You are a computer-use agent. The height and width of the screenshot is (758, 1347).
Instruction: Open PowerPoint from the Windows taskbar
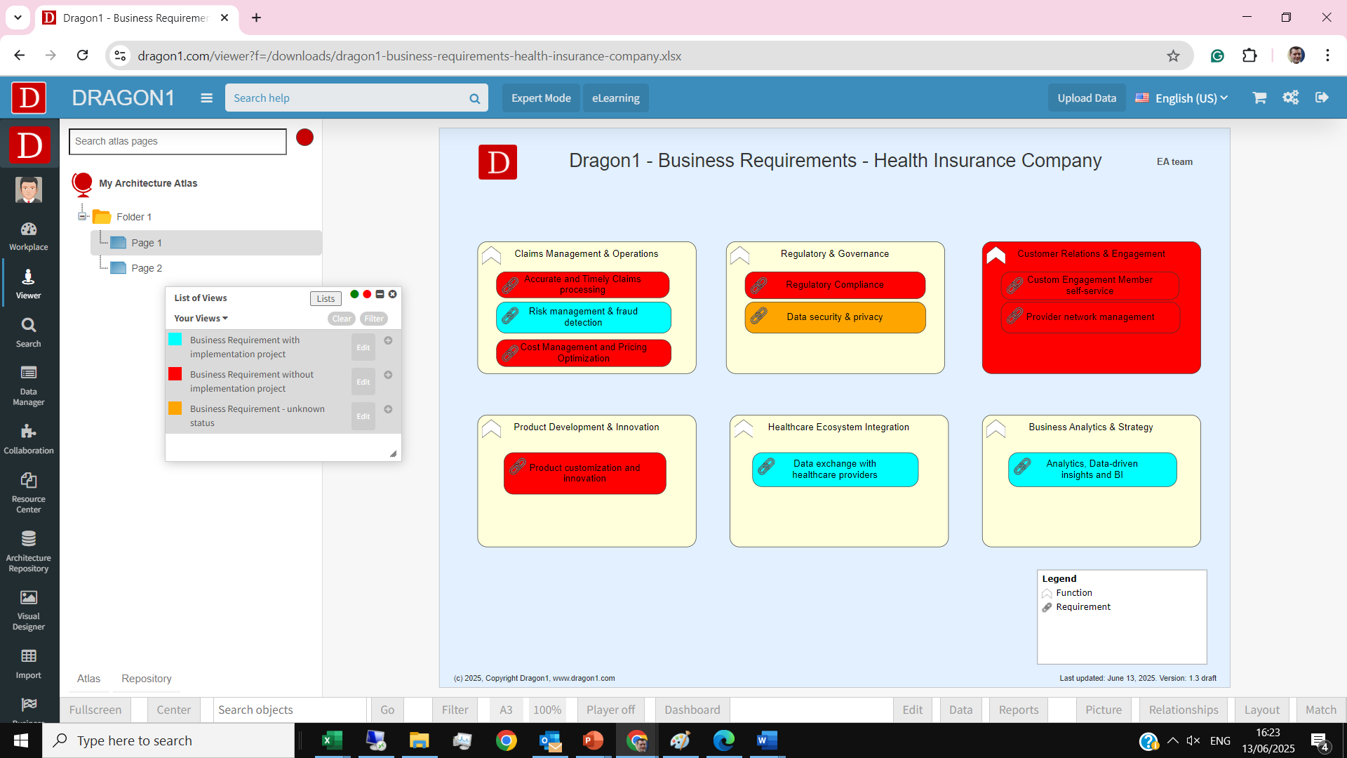(593, 740)
